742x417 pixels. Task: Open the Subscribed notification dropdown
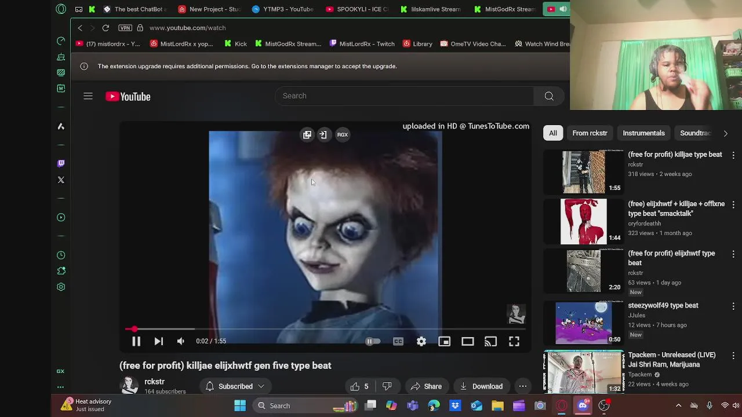pos(235,386)
